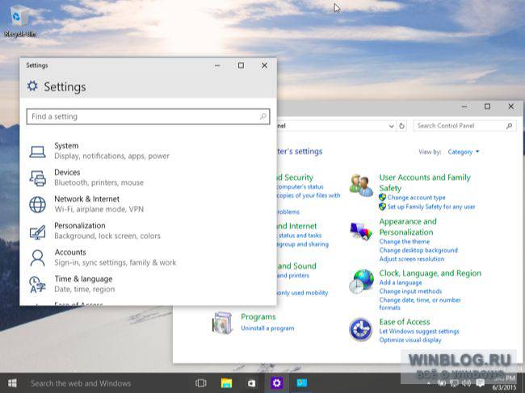The width and height of the screenshot is (525, 393).
Task: Click the Devices printer icon
Action: tap(37, 178)
